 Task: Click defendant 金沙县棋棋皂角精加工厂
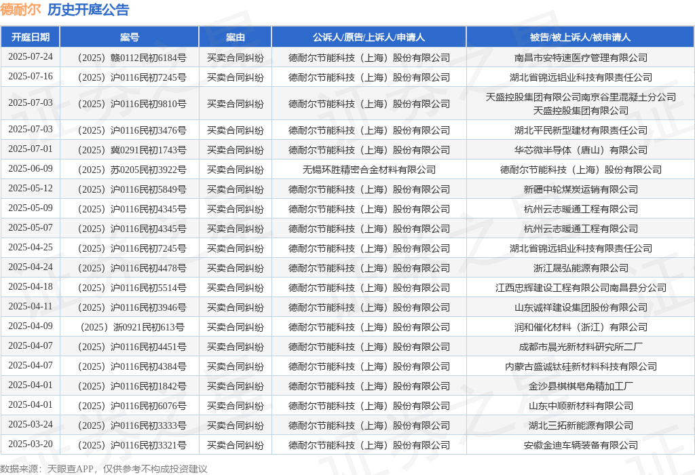coord(581,386)
